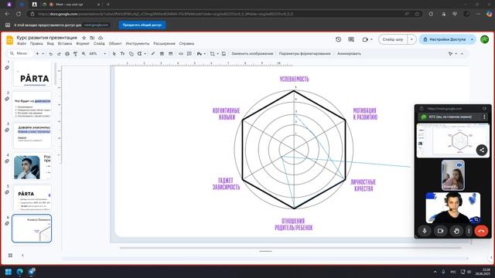Open the border dash style icon
The width and height of the screenshot is (495, 278).
click(170, 54)
